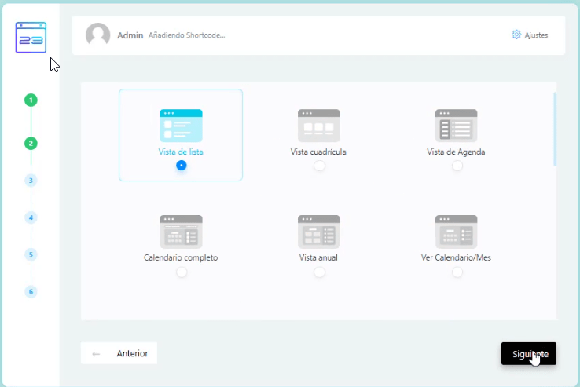Click the calendar logo icon in sidebar

pyautogui.click(x=31, y=38)
